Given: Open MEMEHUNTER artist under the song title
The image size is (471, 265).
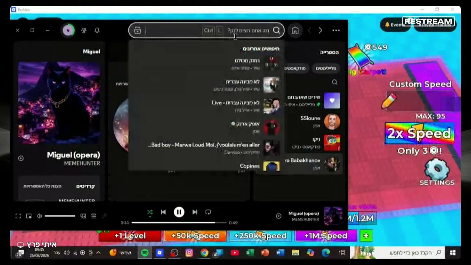Looking at the screenshot, I should coord(82,163).
